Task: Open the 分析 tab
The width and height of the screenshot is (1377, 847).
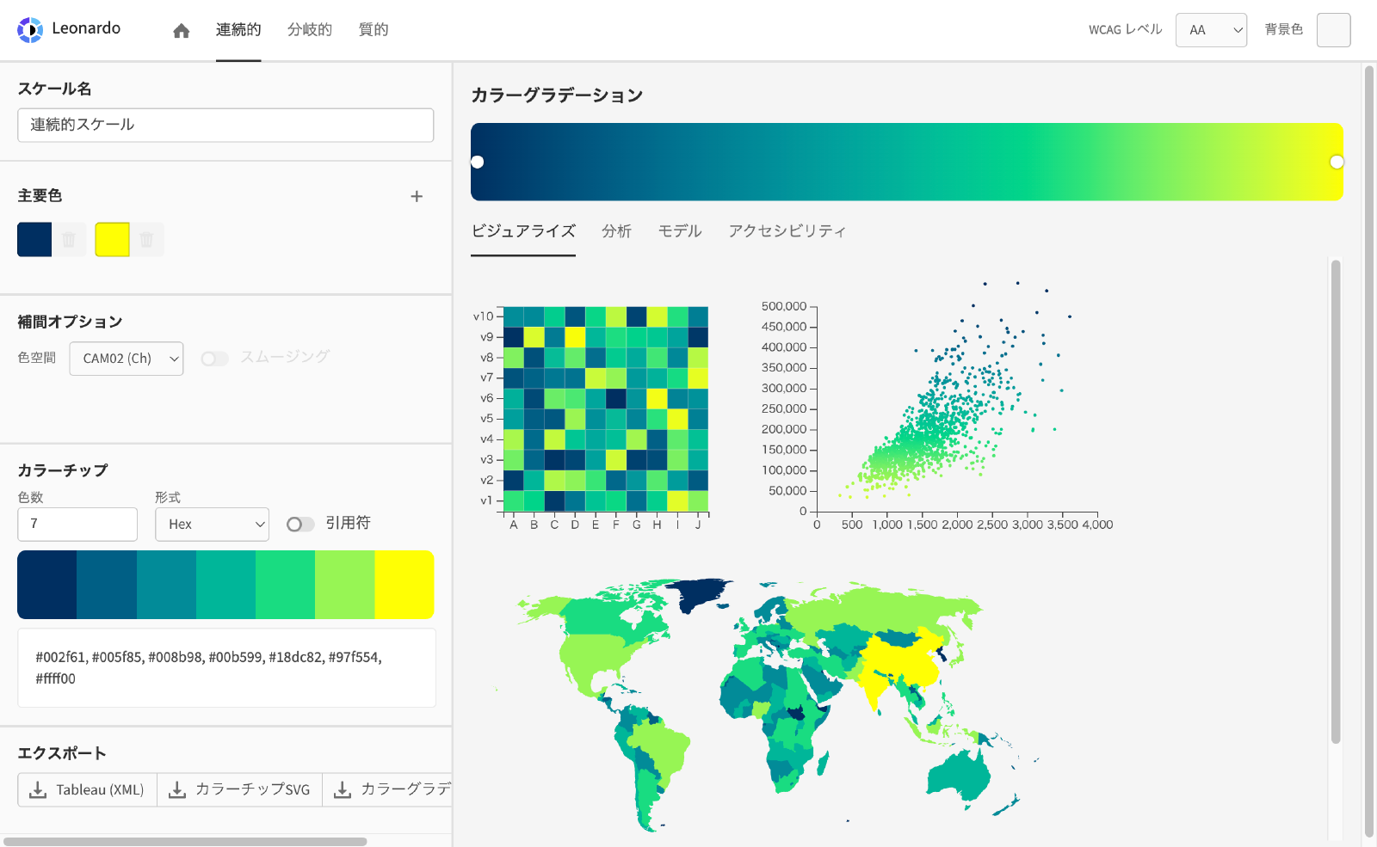Action: [x=616, y=230]
